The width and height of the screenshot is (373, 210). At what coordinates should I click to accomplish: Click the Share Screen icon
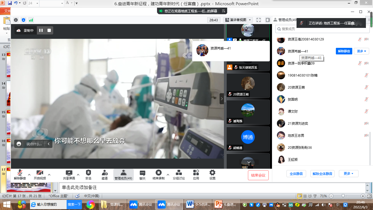coord(69,173)
